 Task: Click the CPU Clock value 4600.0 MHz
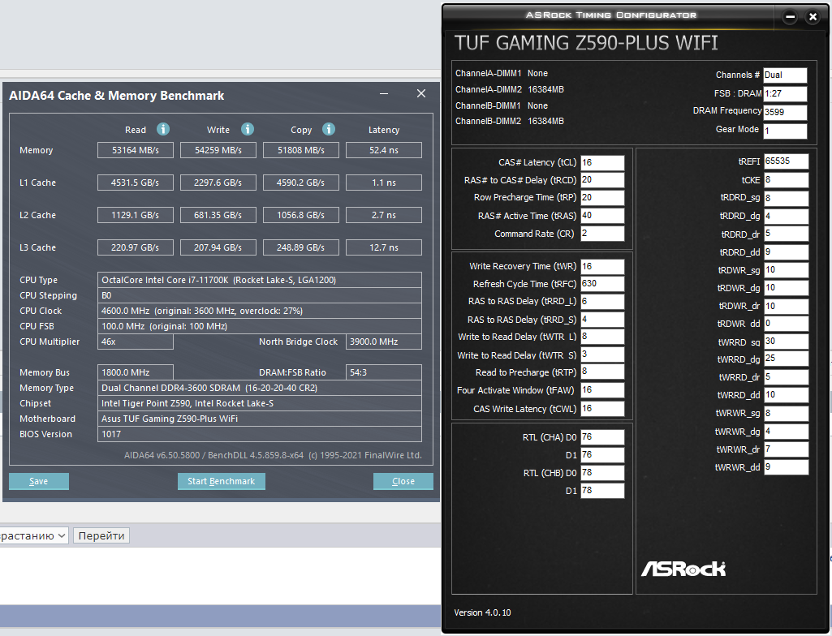click(260, 311)
